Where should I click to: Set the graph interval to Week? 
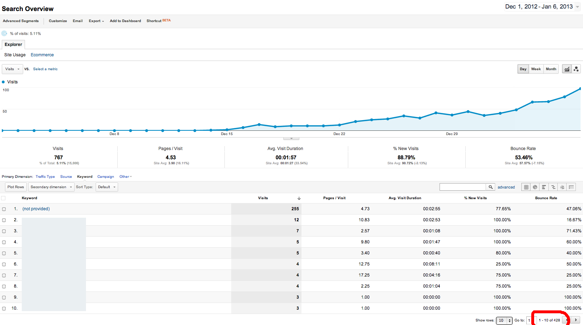[x=536, y=69]
